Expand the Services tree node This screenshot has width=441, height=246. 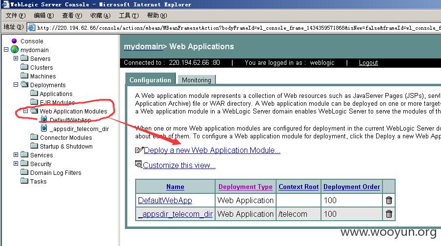tap(16, 155)
